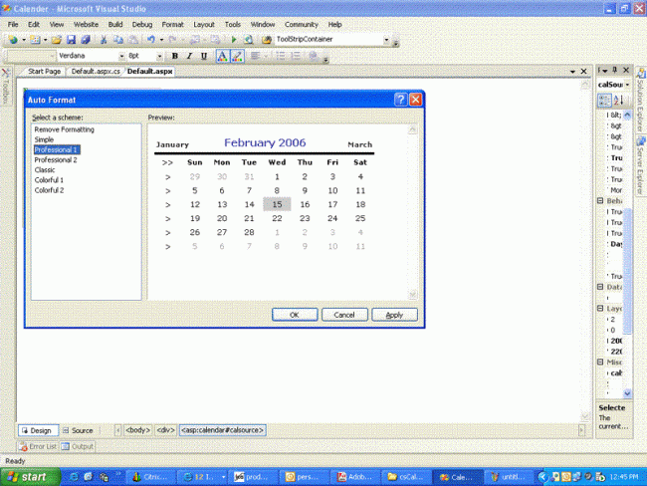Image resolution: width=647 pixels, height=486 pixels.
Task: Click the View in Browser icon
Action: click(x=248, y=40)
